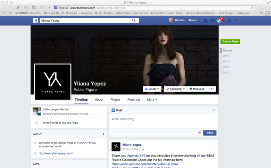Viewport: 271px width, 168px height.
Task: Open the friend requests icon
Action: click(205, 21)
